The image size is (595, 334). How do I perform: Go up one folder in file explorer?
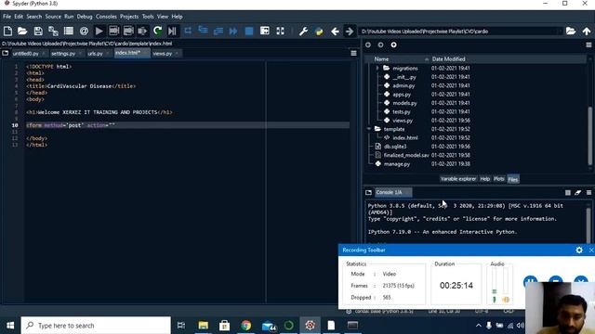coord(393,45)
